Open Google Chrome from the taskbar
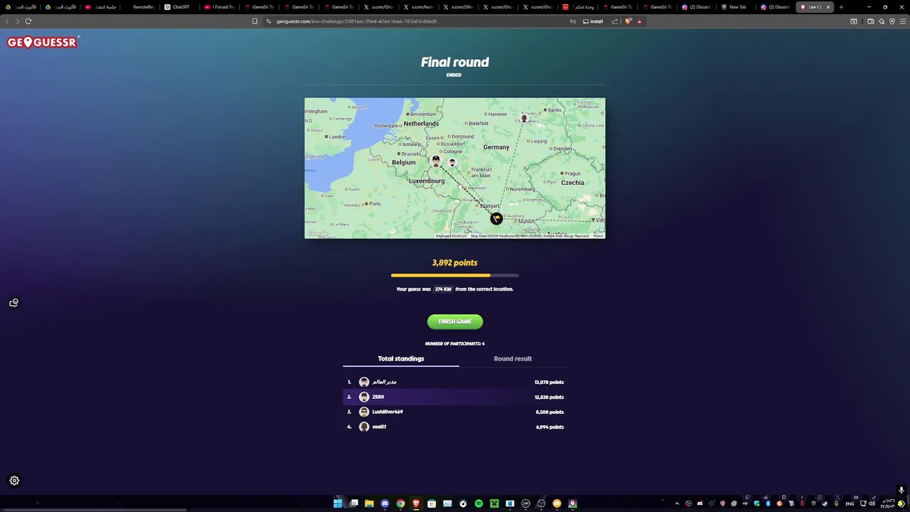910x512 pixels. [400, 503]
